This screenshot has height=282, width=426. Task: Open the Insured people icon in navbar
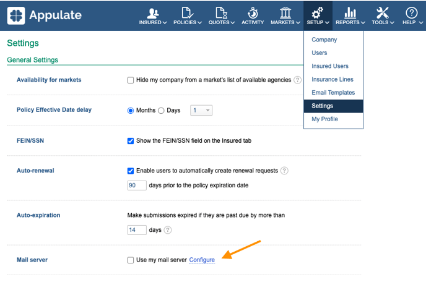click(153, 13)
